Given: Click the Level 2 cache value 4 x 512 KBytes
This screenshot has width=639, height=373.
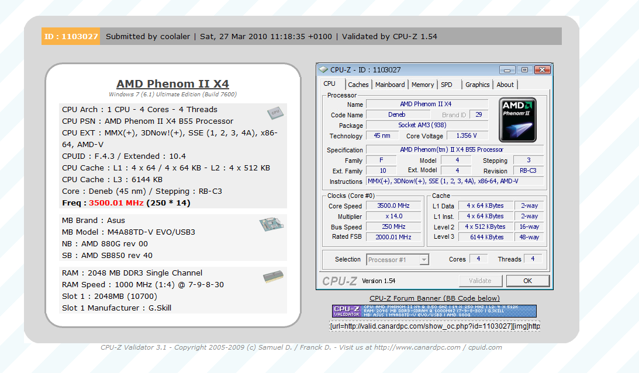Looking at the screenshot, I should 485,226.
